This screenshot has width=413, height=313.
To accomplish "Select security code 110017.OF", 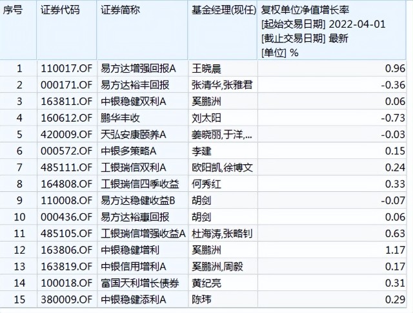I will pyautogui.click(x=66, y=69).
